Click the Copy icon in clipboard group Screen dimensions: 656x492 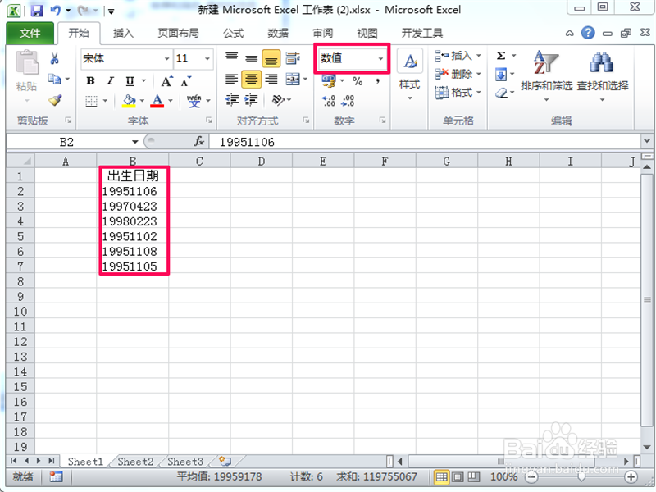tap(54, 79)
